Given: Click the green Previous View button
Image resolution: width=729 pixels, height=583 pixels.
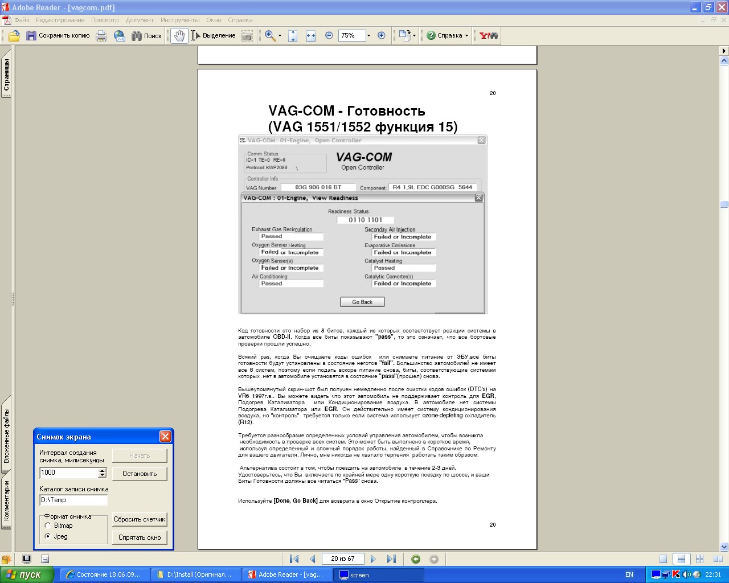Looking at the screenshot, I should click(x=416, y=559).
